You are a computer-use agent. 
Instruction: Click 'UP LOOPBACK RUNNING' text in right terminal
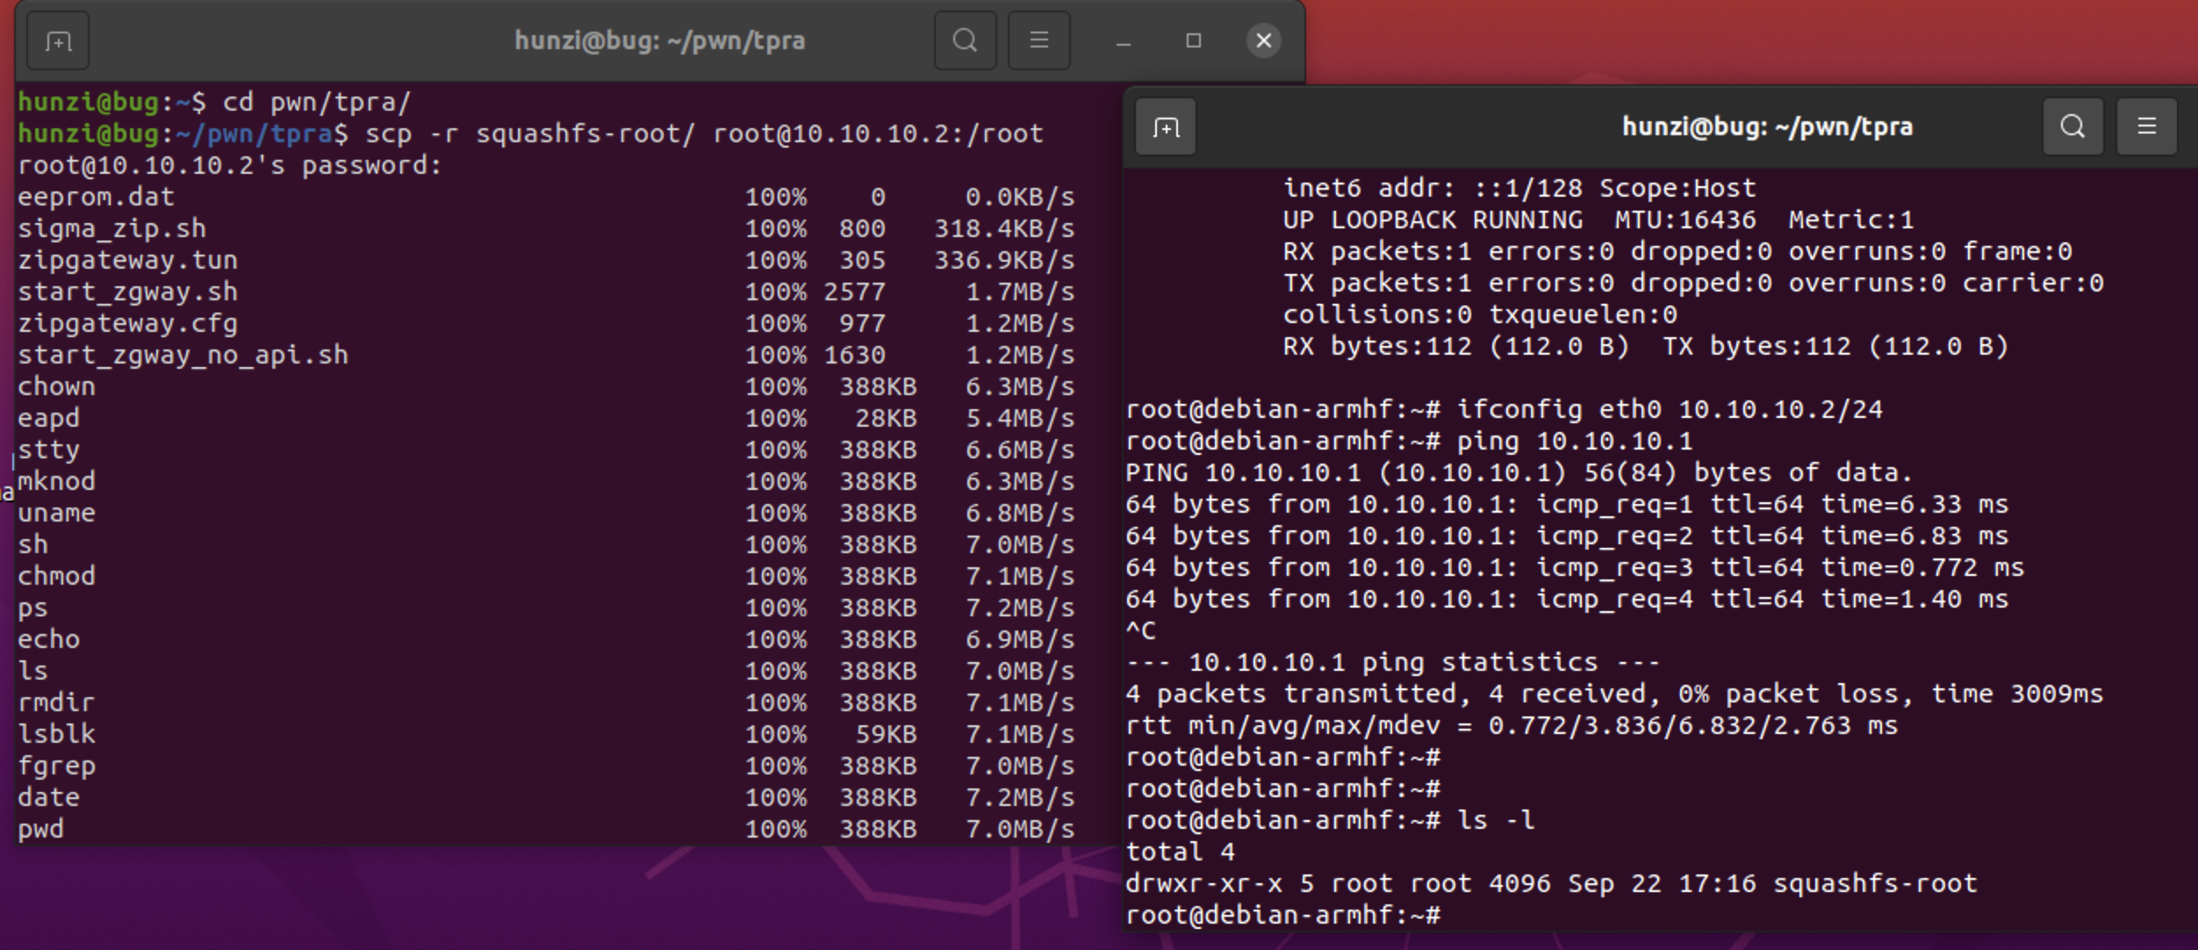click(x=1433, y=220)
